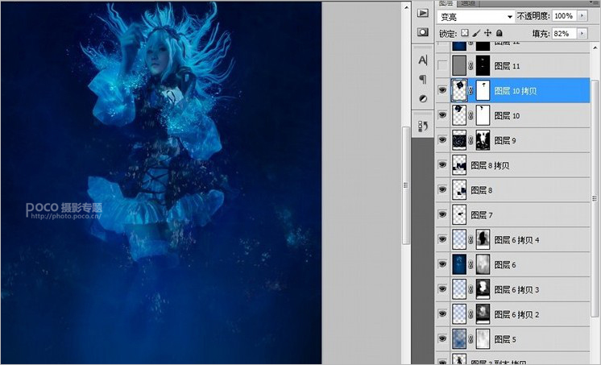Expand the opacity 不透明度 slider arrow
Screen dimensions: 601x365
(x=582, y=16)
